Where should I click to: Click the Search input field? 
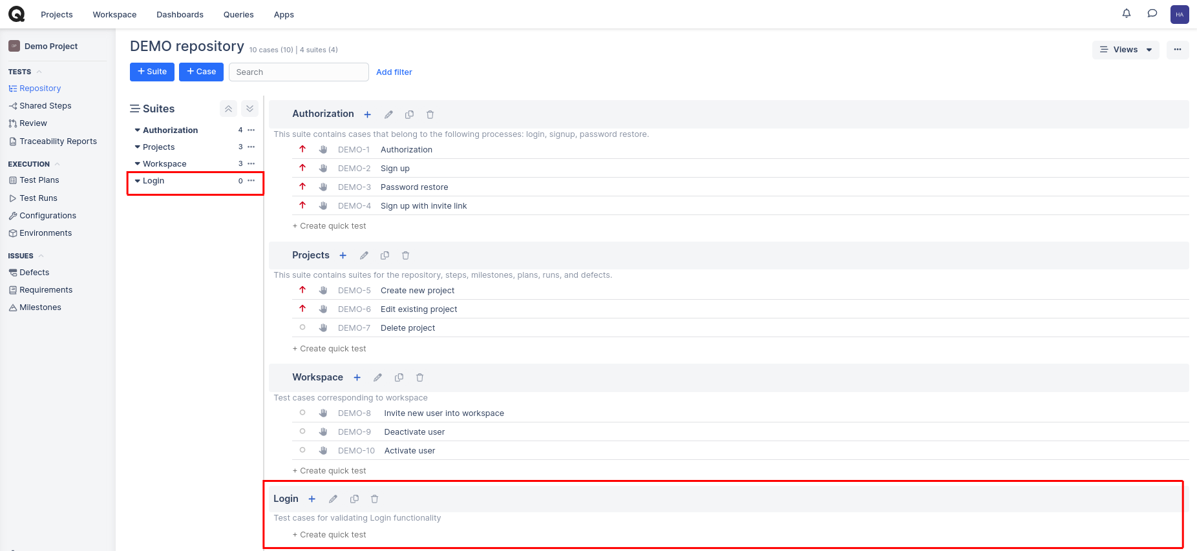click(299, 72)
